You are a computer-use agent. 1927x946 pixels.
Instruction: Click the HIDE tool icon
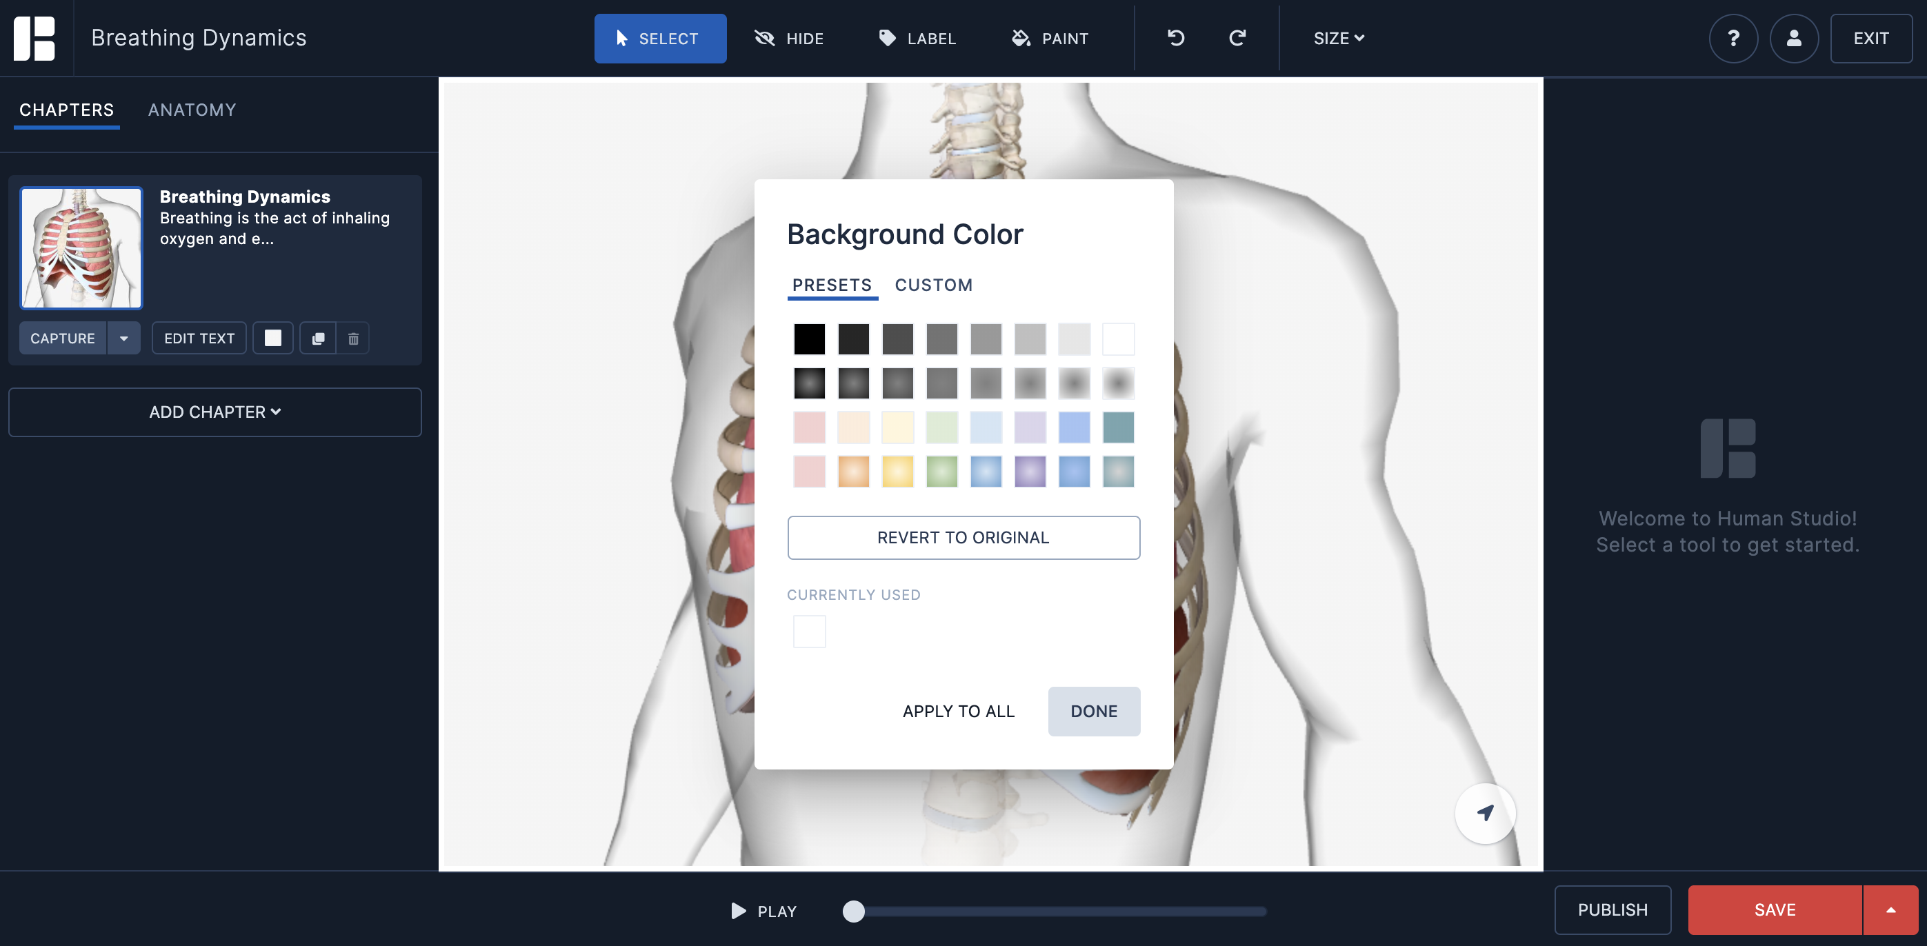[x=764, y=38]
